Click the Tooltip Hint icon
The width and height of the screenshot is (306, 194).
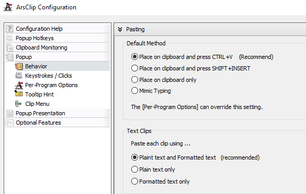coord(19,94)
